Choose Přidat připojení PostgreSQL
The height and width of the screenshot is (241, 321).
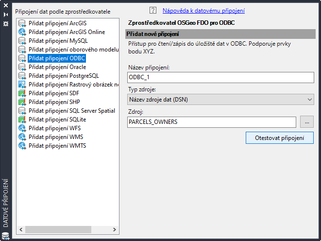pyautogui.click(x=63, y=76)
